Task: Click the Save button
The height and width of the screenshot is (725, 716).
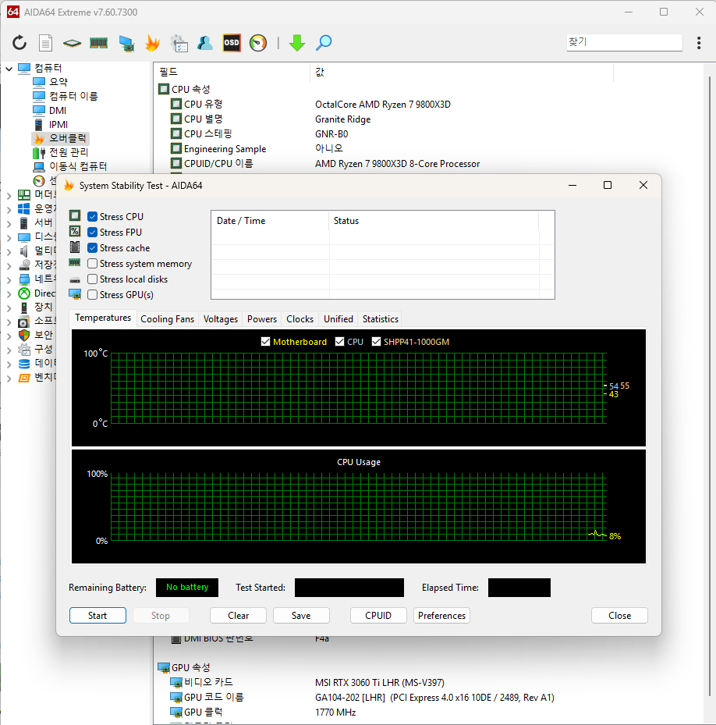Action: pos(301,616)
